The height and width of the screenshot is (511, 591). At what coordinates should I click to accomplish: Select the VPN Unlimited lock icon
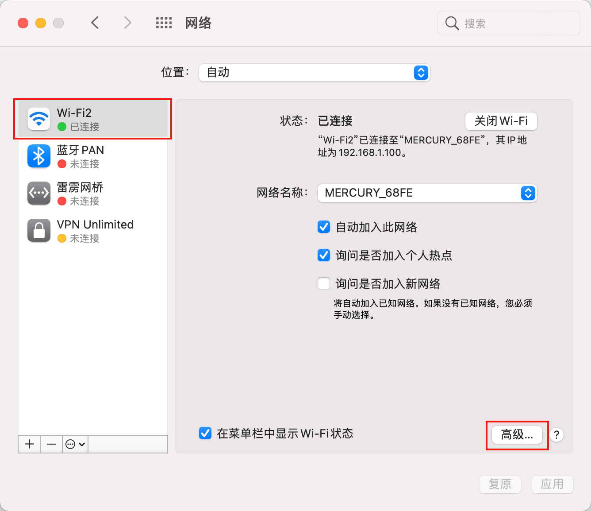pyautogui.click(x=39, y=230)
